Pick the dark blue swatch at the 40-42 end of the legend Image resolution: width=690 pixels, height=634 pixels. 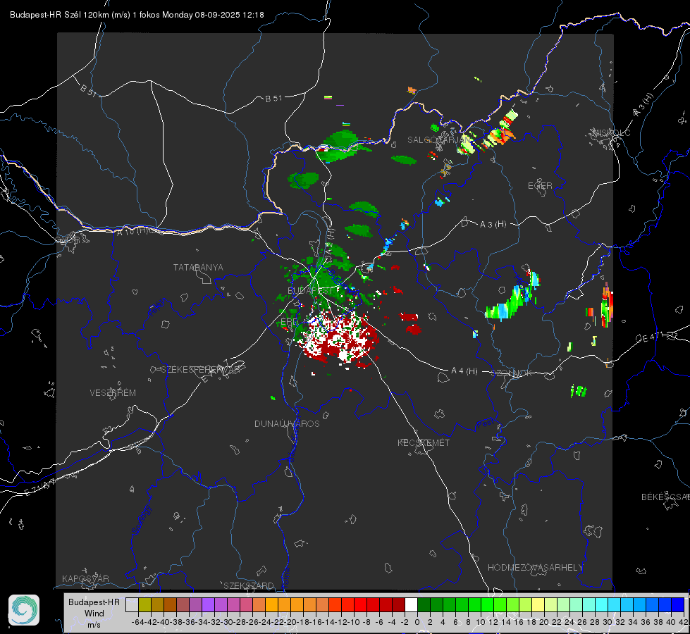(x=678, y=604)
